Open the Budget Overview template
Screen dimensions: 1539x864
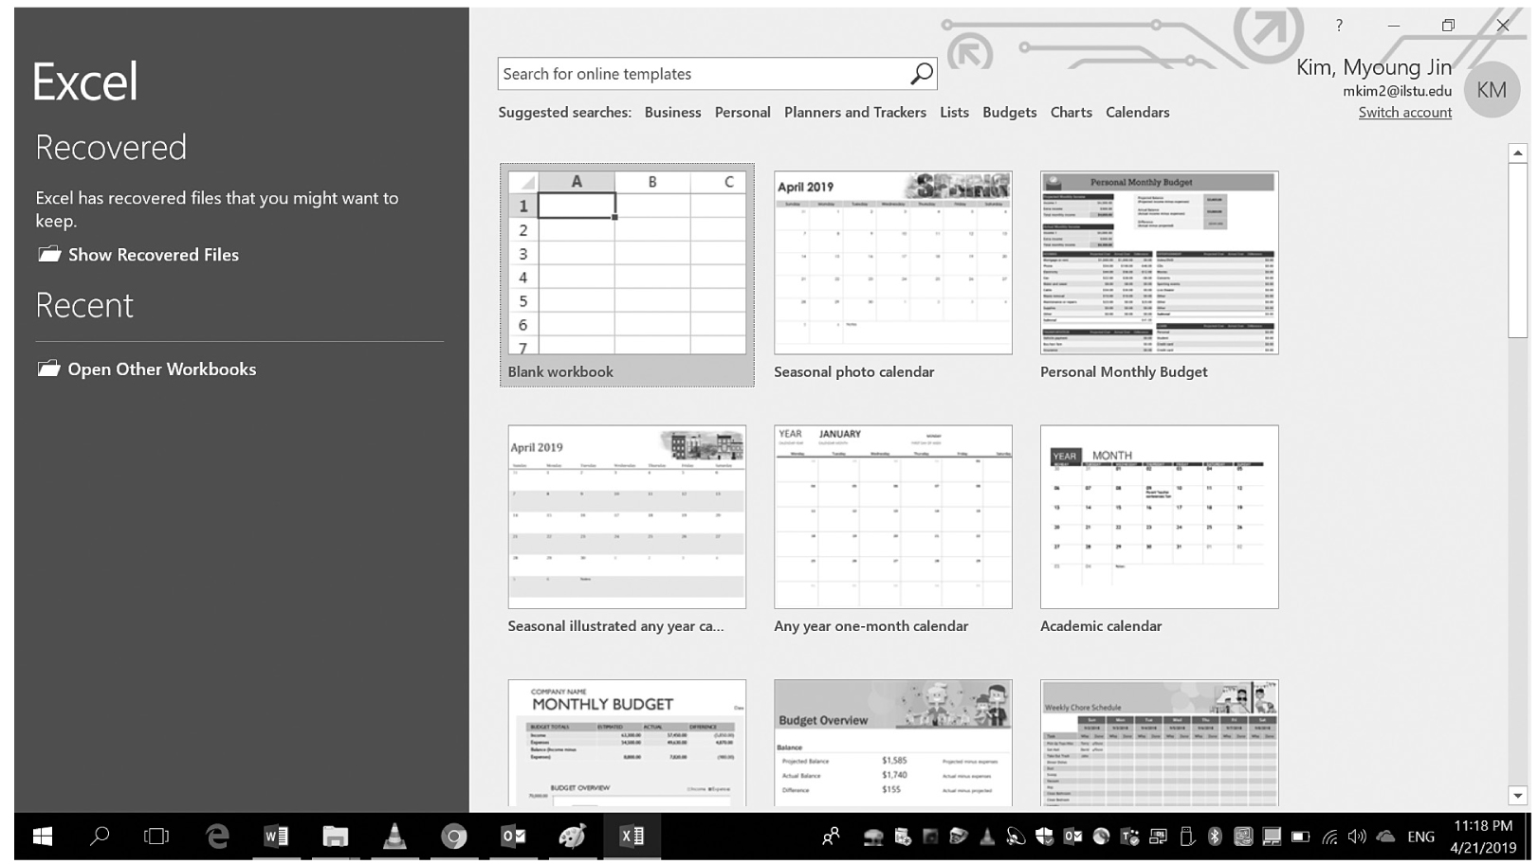[x=892, y=743]
